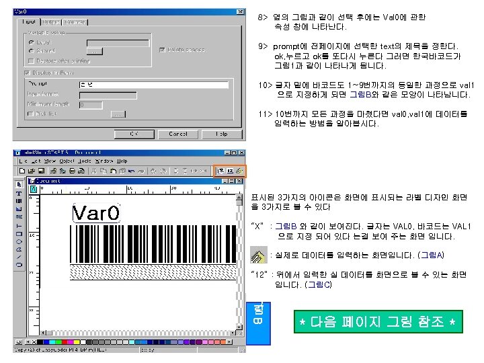Select the Ellipse tool in the toolbox
The height and width of the screenshot is (363, 484).
[19, 241]
